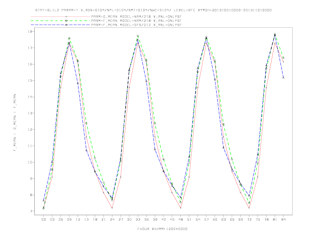Click x-axis tick label 66
The image size is (309, 239).
click(232, 219)
